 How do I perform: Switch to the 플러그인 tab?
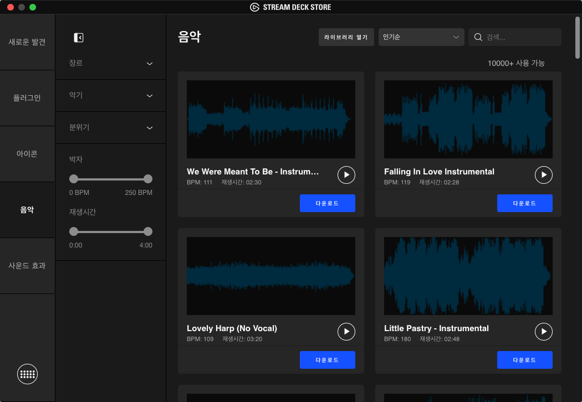[x=27, y=98]
